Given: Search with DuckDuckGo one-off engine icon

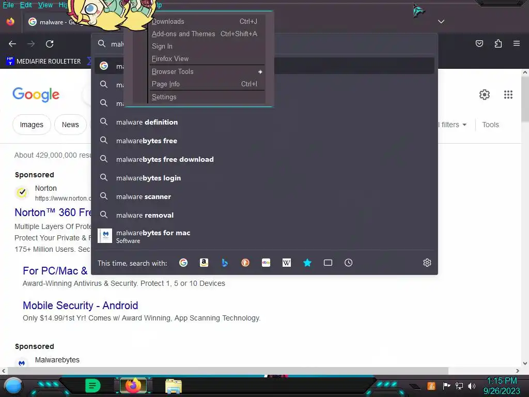Looking at the screenshot, I should pyautogui.click(x=245, y=263).
